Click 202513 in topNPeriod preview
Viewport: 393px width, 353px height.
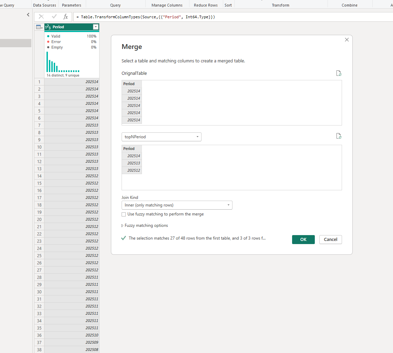pos(132,163)
